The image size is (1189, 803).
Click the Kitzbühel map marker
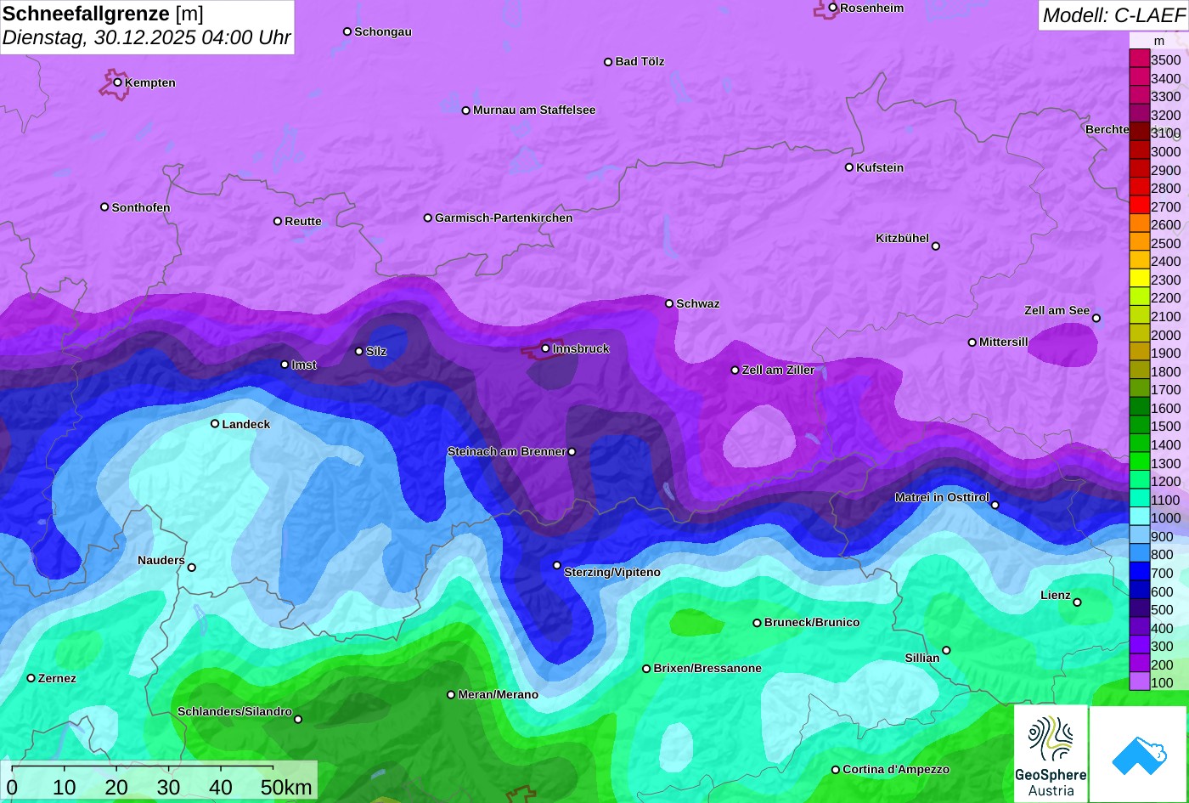(x=935, y=246)
